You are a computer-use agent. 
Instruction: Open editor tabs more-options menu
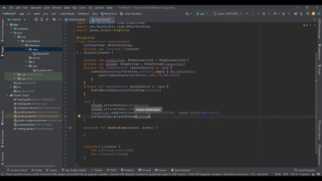coord(315,20)
